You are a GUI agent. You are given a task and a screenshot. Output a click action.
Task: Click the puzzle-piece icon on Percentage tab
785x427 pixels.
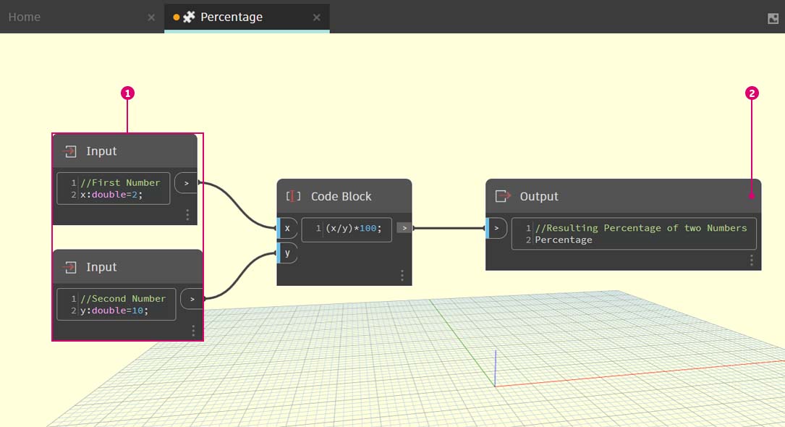click(189, 17)
